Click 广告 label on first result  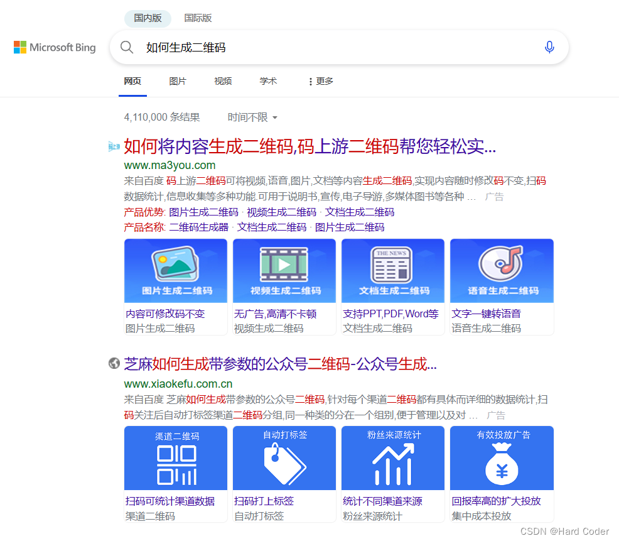(494, 197)
